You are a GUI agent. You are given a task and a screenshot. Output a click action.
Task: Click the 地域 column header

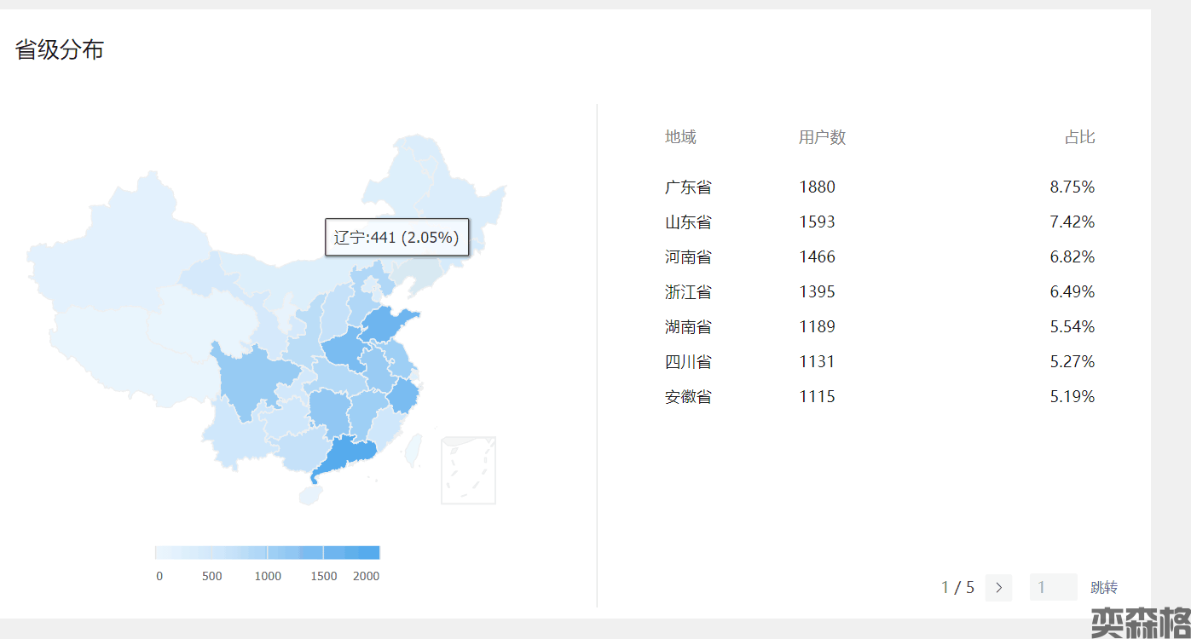[x=680, y=137]
